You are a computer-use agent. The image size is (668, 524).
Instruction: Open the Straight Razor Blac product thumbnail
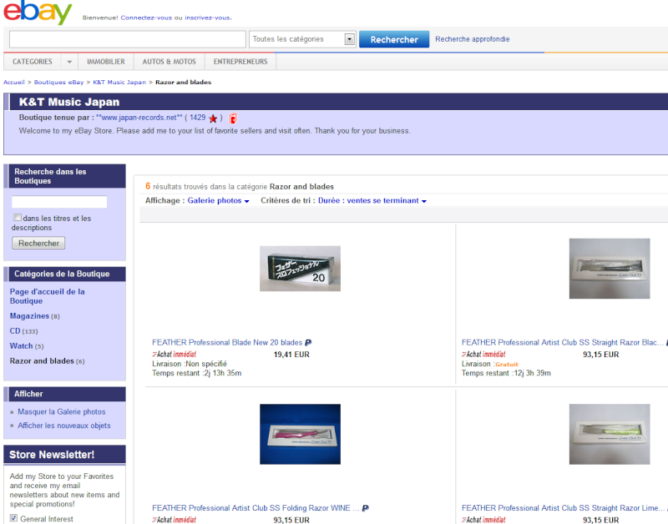[610, 269]
